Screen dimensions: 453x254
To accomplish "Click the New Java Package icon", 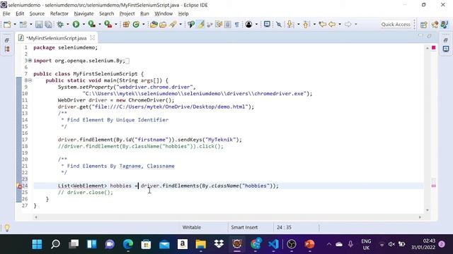I will pos(126,25).
